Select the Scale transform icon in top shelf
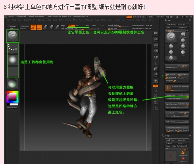 (51, 27)
